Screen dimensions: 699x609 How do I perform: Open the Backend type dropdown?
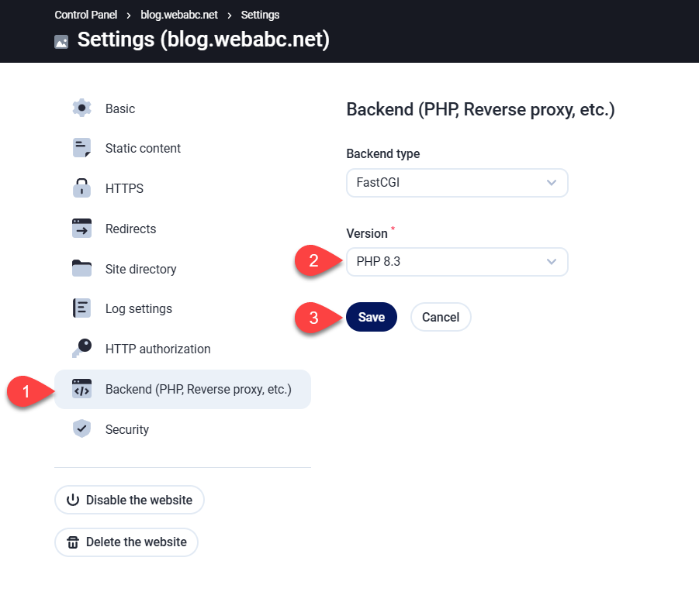coord(456,183)
